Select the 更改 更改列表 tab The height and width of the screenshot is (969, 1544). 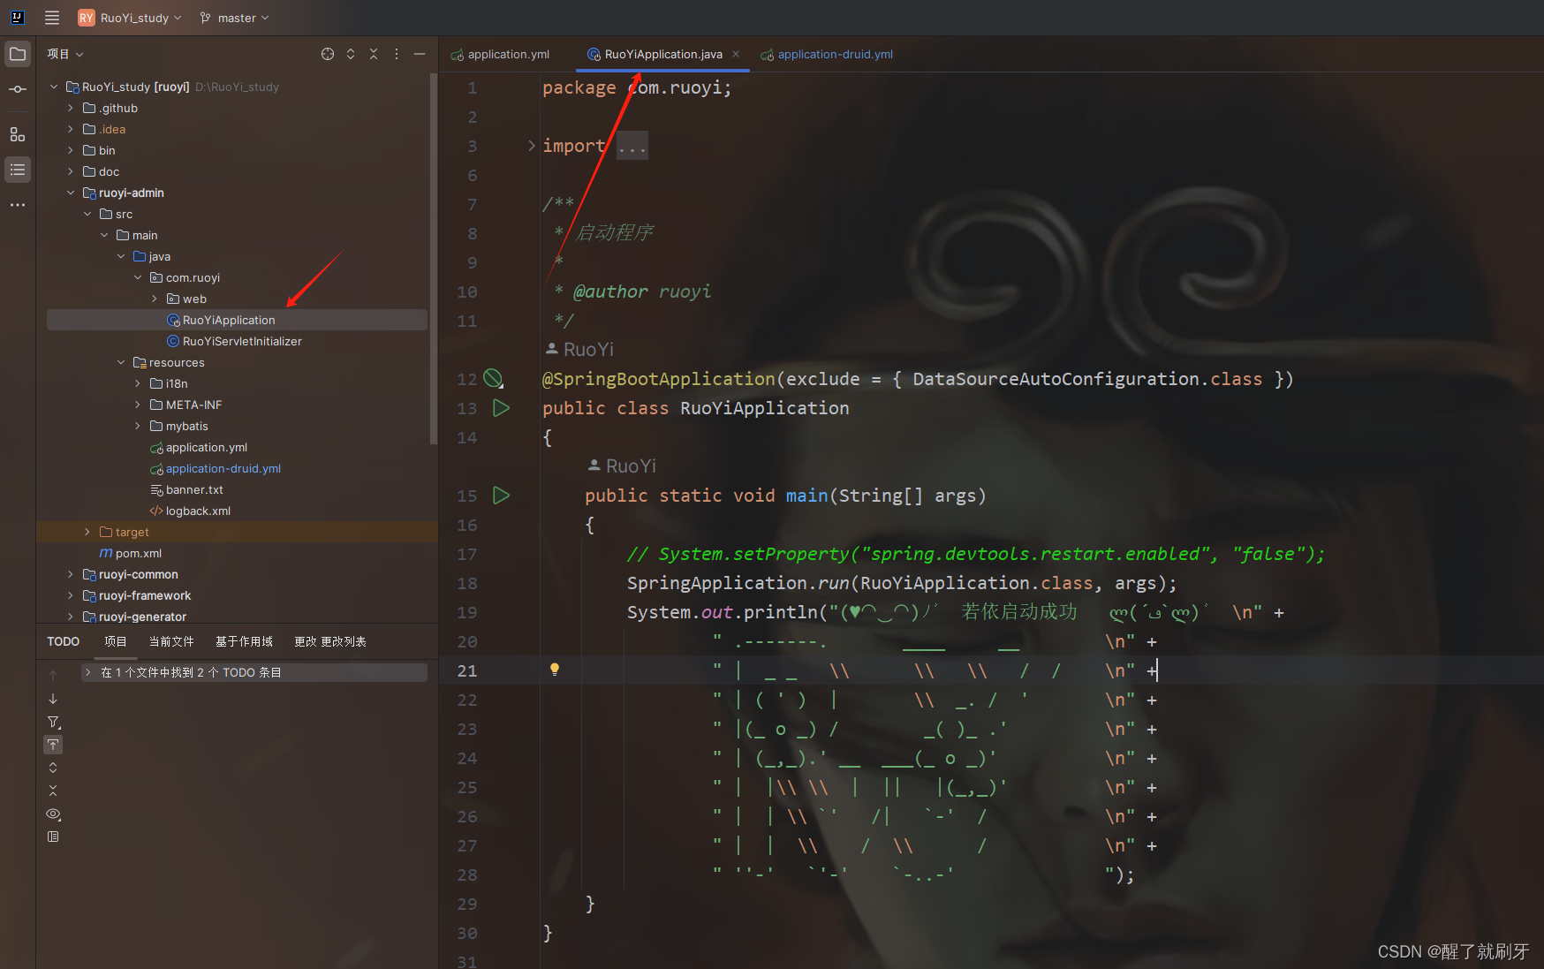coord(330,641)
